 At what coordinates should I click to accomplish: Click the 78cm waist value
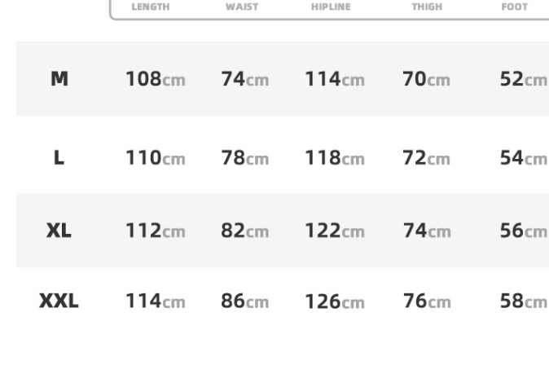click(244, 158)
